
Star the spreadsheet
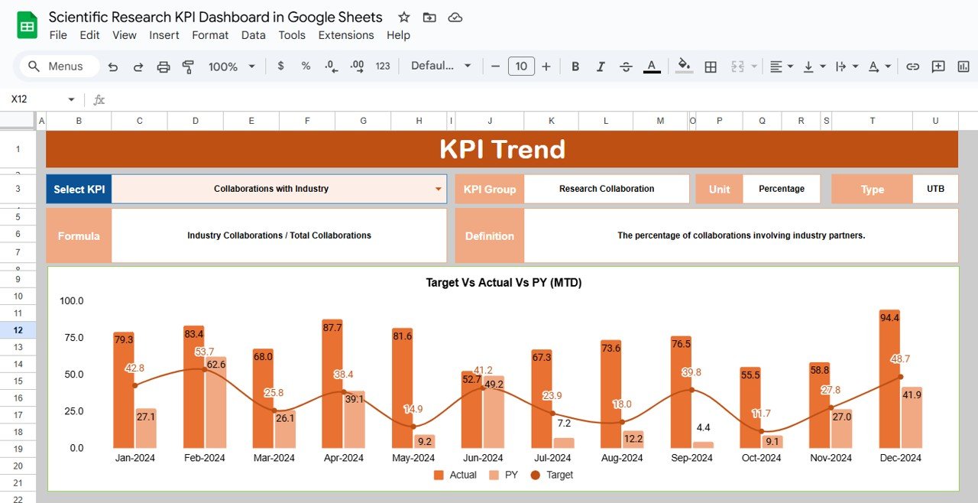coord(403,17)
